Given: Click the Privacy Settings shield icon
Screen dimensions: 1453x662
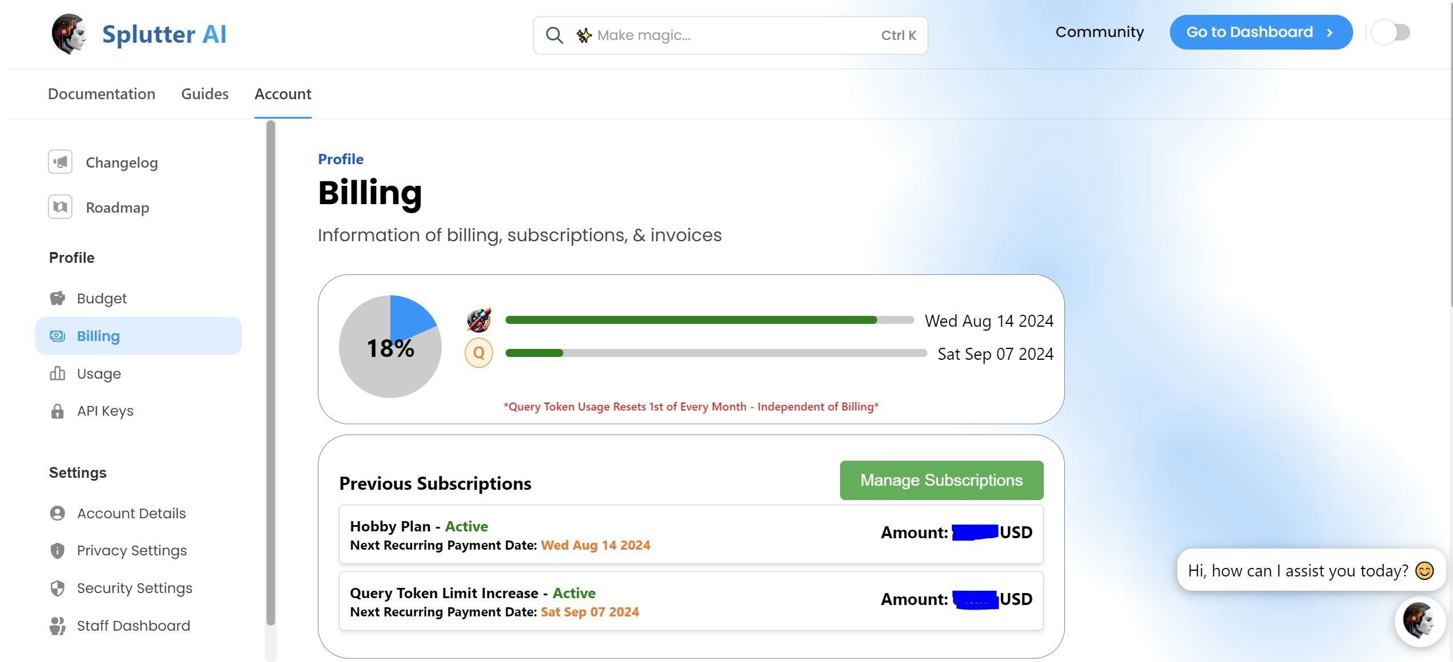Looking at the screenshot, I should point(58,550).
